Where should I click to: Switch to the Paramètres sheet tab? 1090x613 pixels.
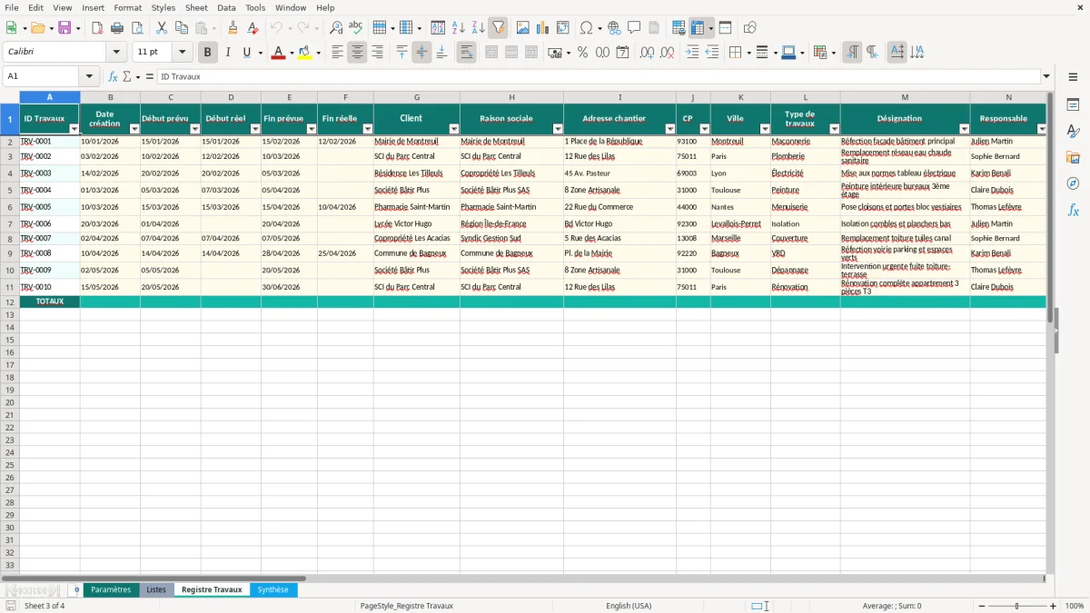click(x=111, y=590)
